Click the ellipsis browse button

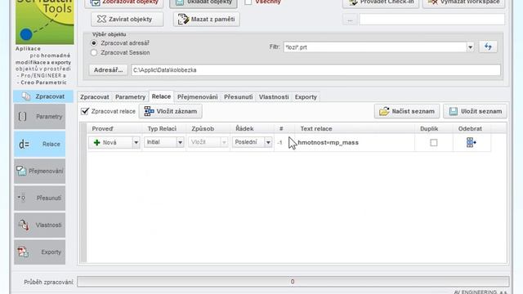350,20
